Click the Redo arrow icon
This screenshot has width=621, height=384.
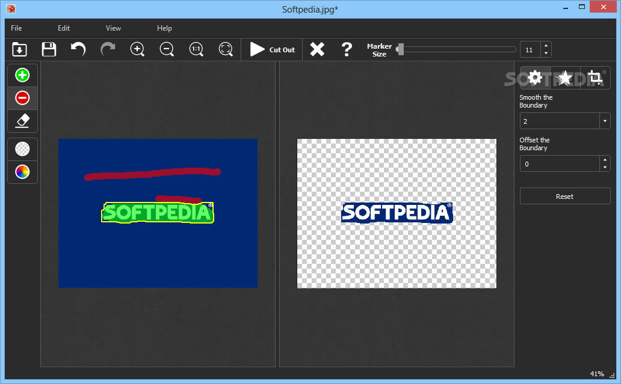[x=108, y=49]
